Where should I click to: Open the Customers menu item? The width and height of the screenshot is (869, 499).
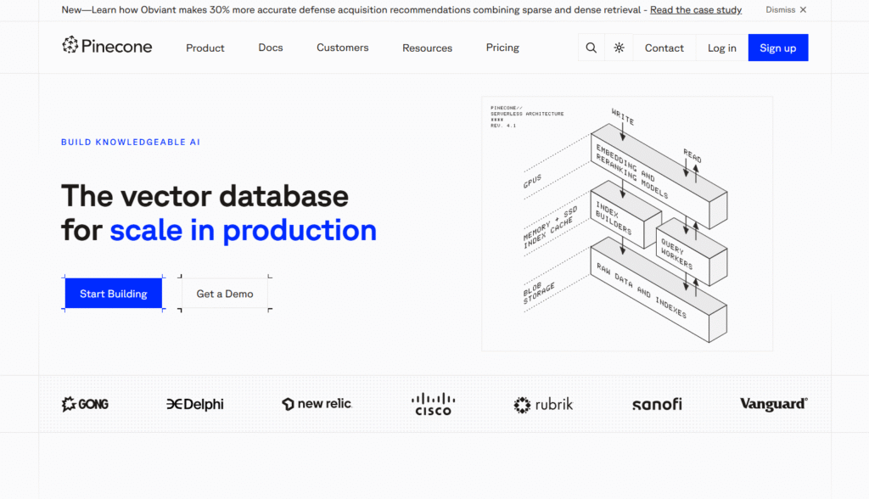(x=343, y=48)
